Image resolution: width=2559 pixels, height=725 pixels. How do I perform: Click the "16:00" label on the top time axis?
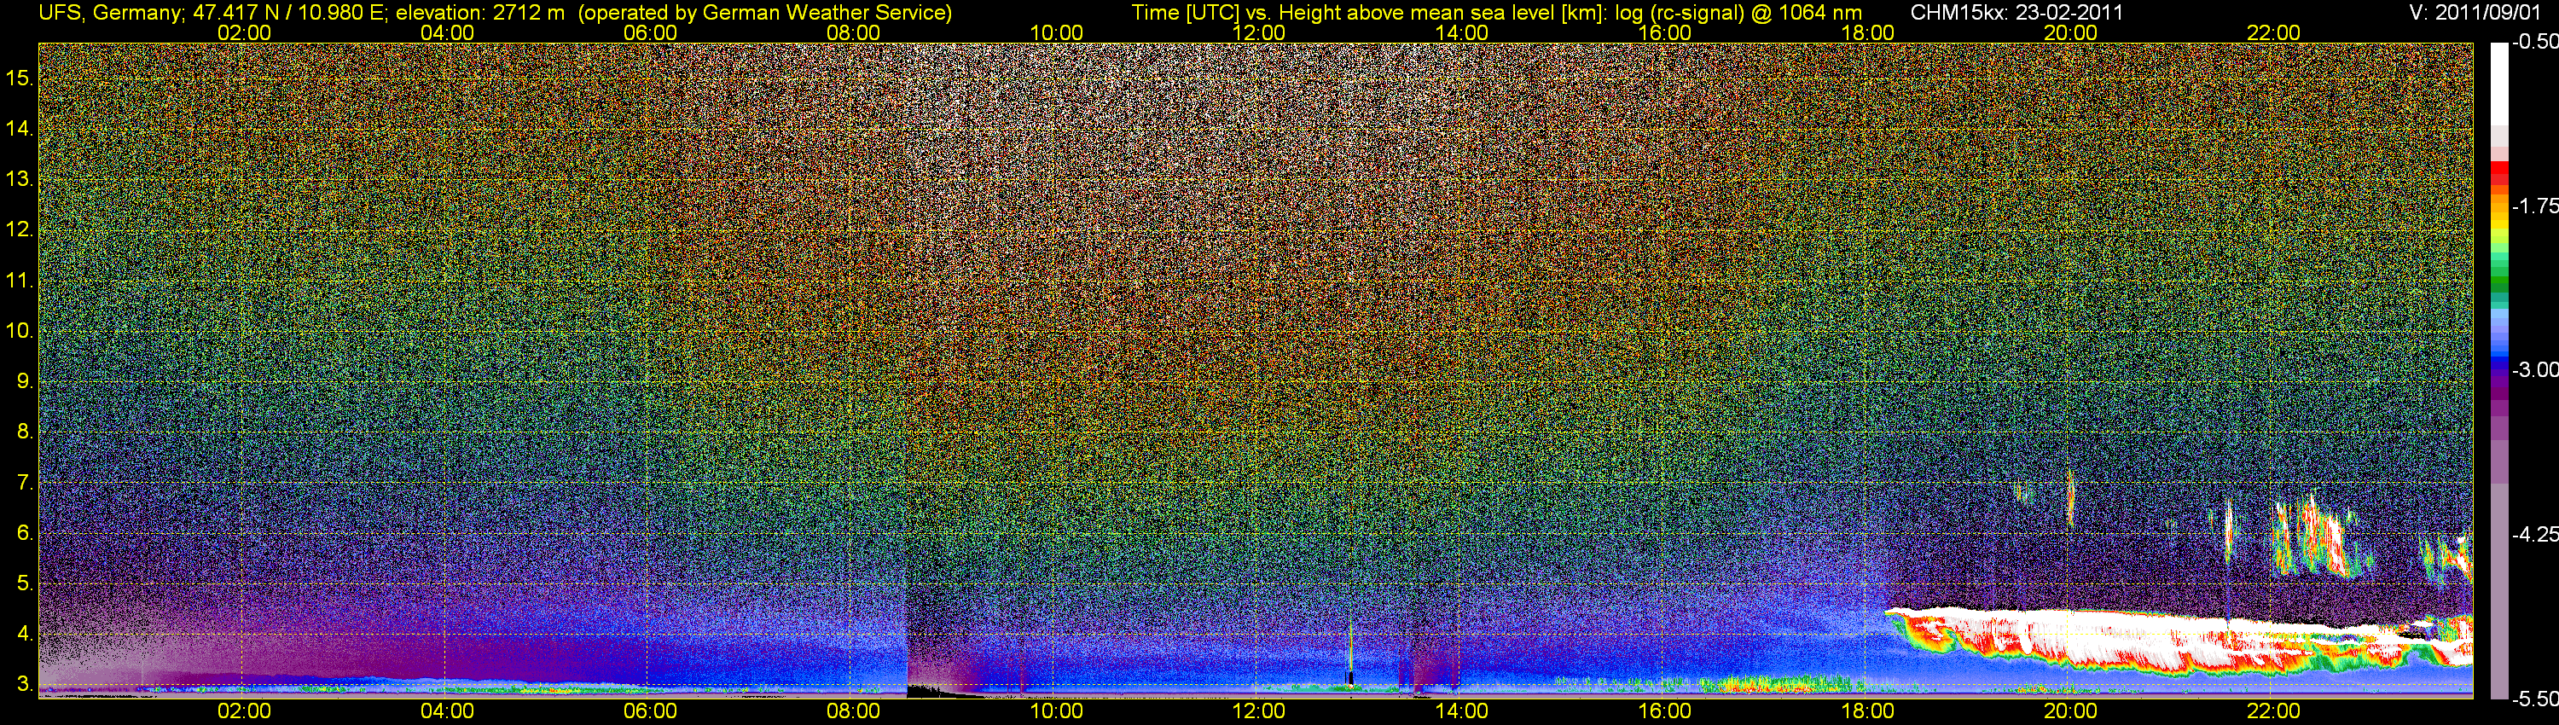click(x=1665, y=32)
